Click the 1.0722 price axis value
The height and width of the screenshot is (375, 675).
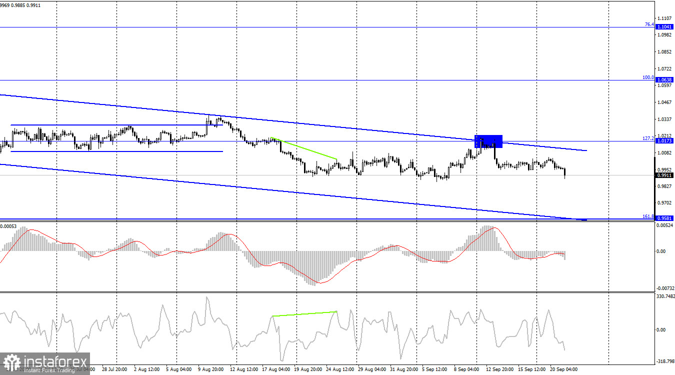[x=664, y=68]
